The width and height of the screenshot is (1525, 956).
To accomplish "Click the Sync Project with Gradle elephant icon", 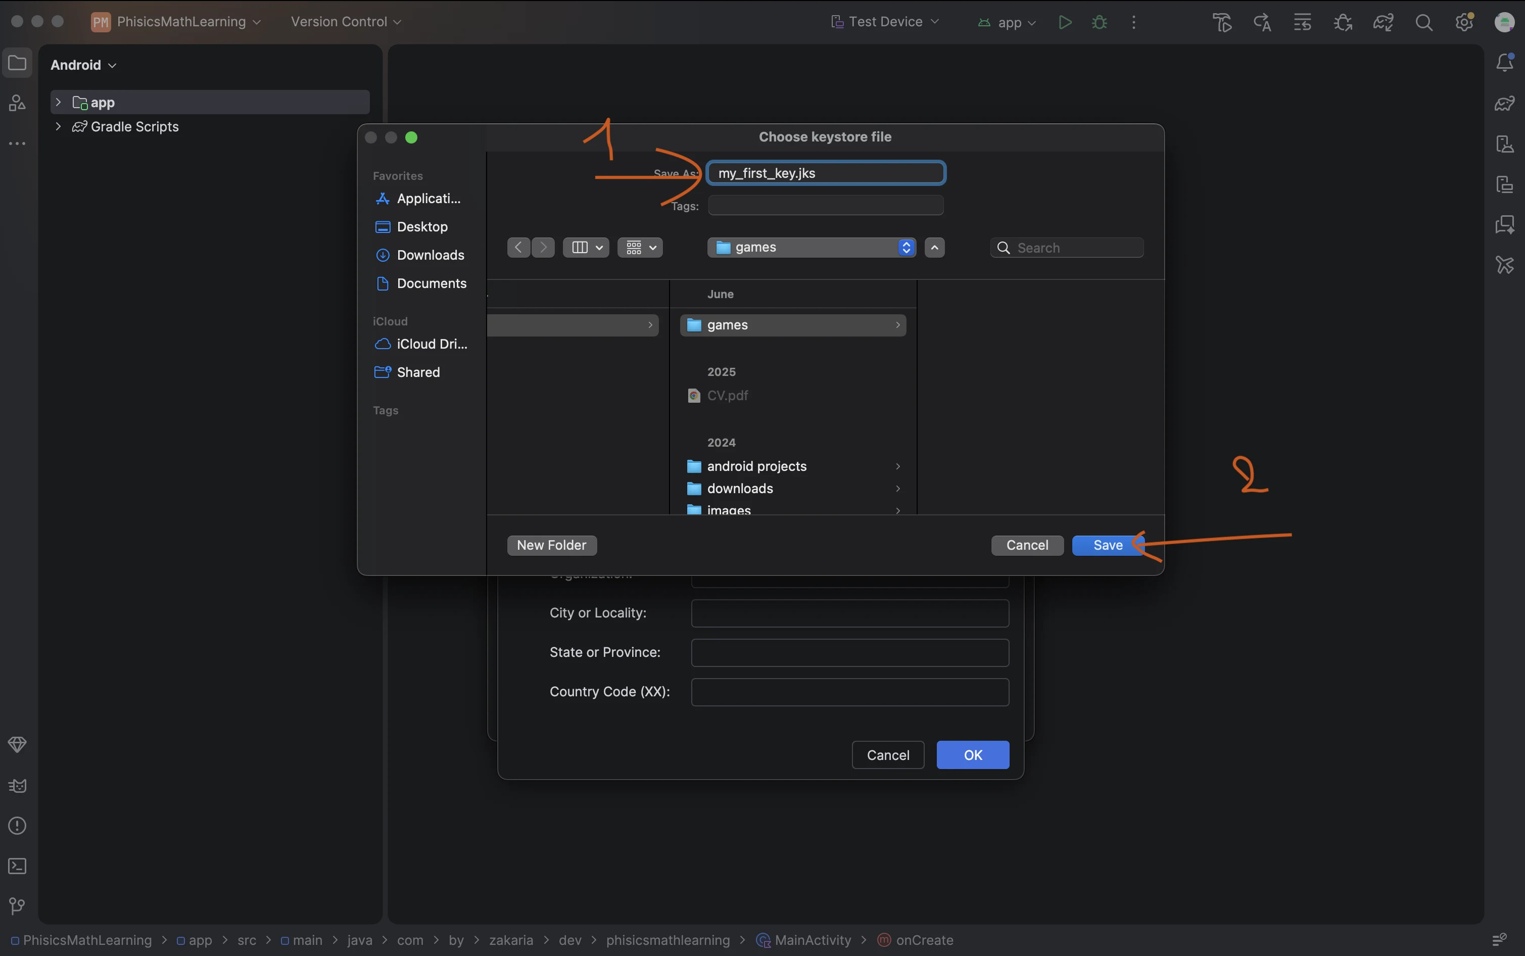I will 1384,23.
